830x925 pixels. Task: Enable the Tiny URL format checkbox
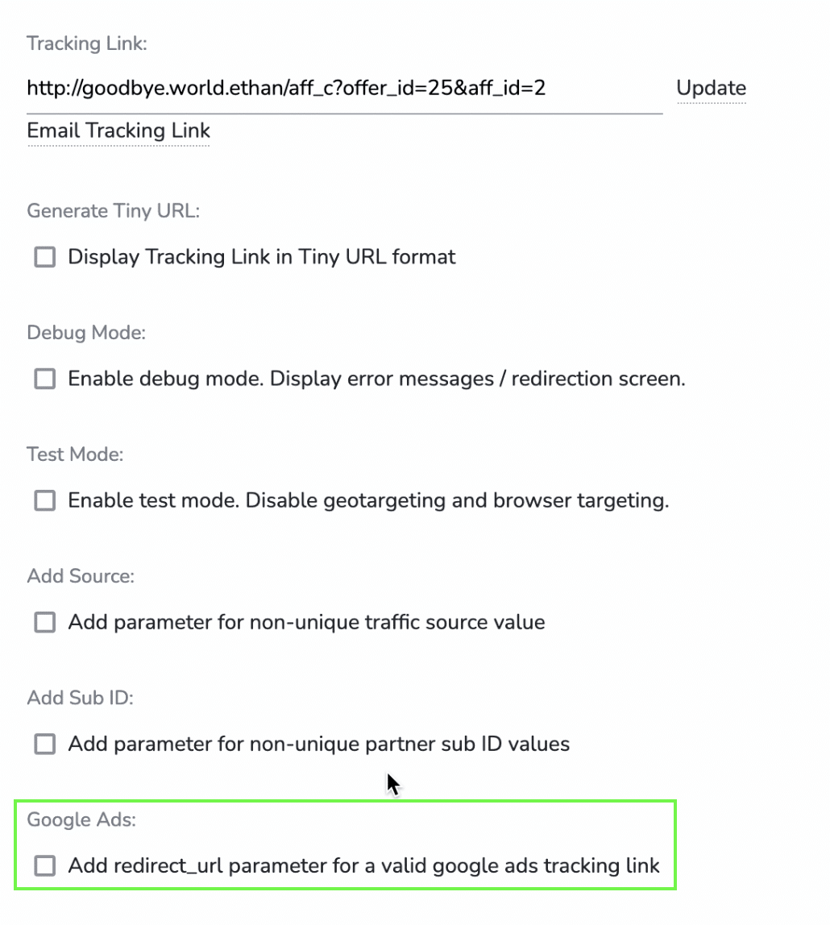45,257
